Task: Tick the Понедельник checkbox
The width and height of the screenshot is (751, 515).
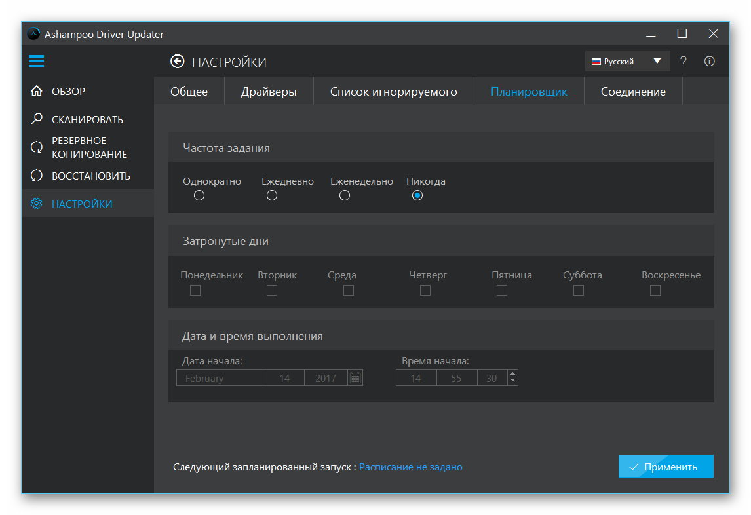Action: [195, 290]
